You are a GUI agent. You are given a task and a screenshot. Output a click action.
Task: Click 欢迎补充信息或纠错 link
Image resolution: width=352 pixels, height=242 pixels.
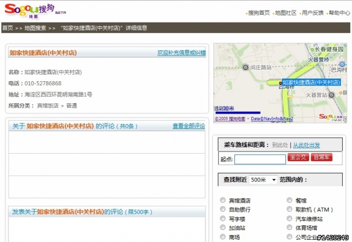[182, 53]
